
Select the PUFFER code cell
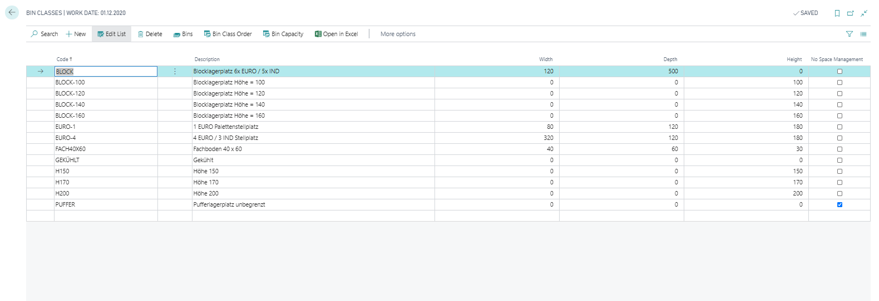pyautogui.click(x=106, y=204)
